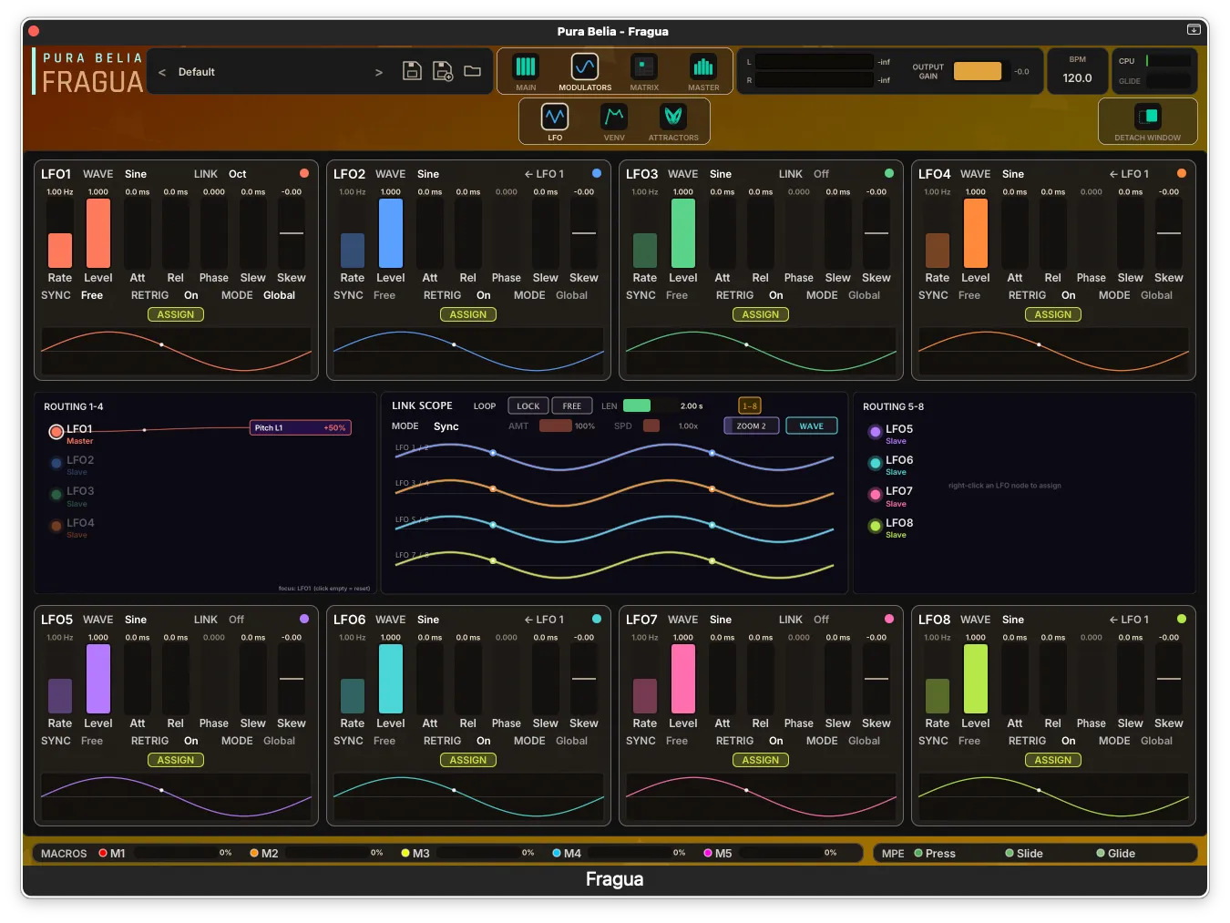
Task: Click the LFO2 Level slider
Action: coord(391,233)
